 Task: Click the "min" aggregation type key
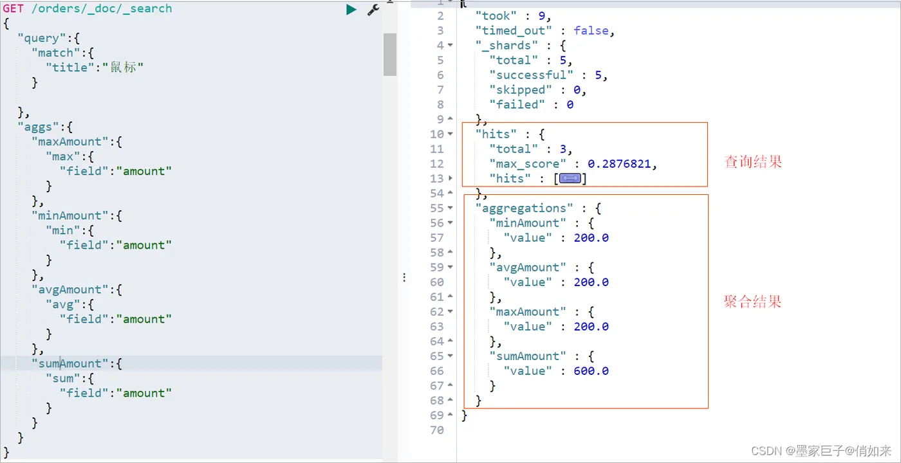click(x=63, y=230)
